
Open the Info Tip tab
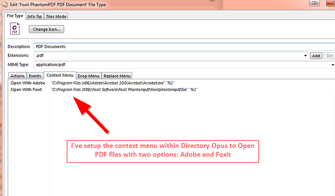tap(34, 17)
